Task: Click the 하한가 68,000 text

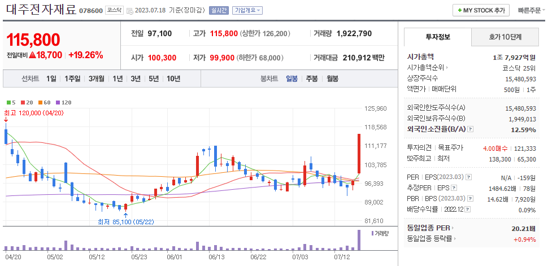Action: (x=260, y=58)
